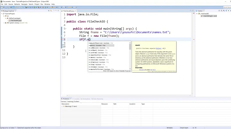Screen dimensions: 231x129
Task: Collapse the TutorialProject tree node
Action: point(2,14)
